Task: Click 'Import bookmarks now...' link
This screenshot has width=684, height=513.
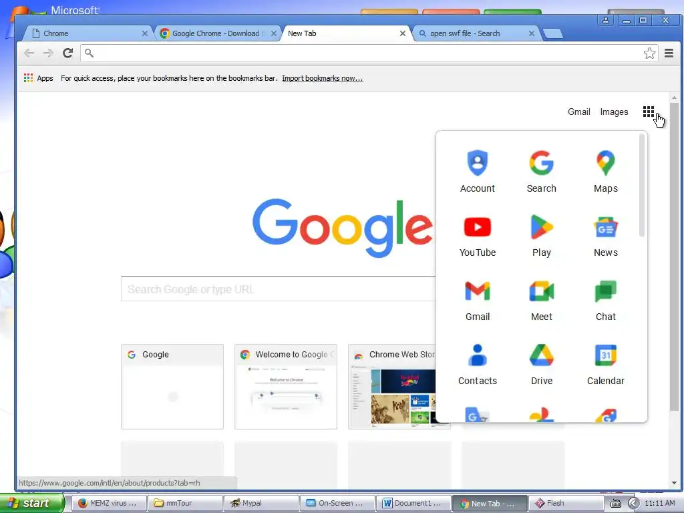Action: point(323,78)
